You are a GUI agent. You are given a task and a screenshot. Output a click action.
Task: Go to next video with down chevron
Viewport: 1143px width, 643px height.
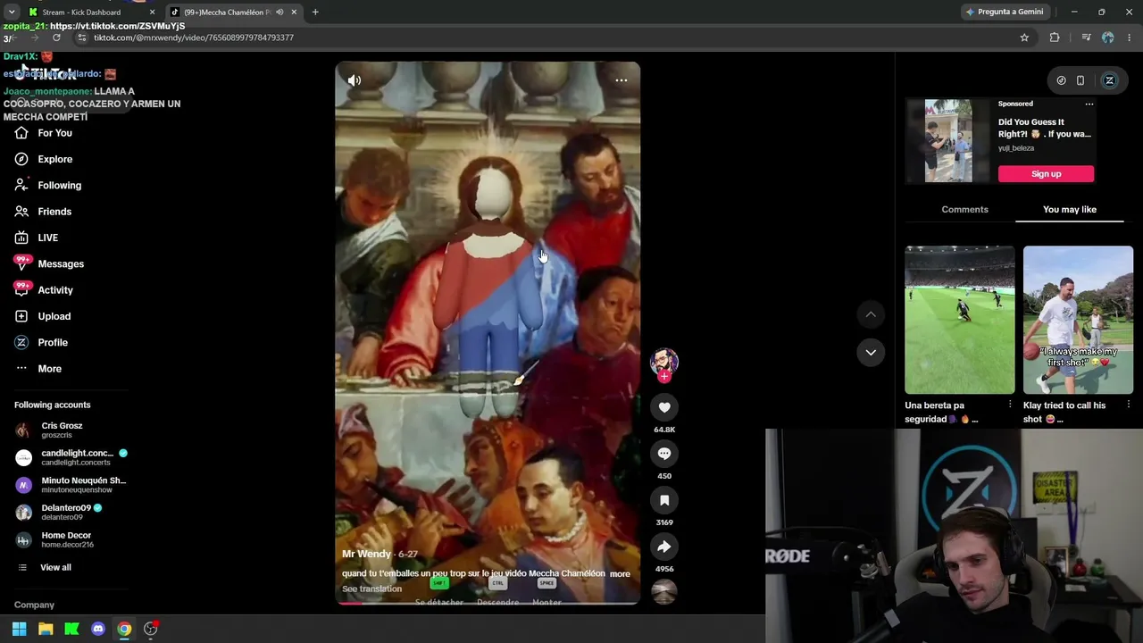point(871,352)
